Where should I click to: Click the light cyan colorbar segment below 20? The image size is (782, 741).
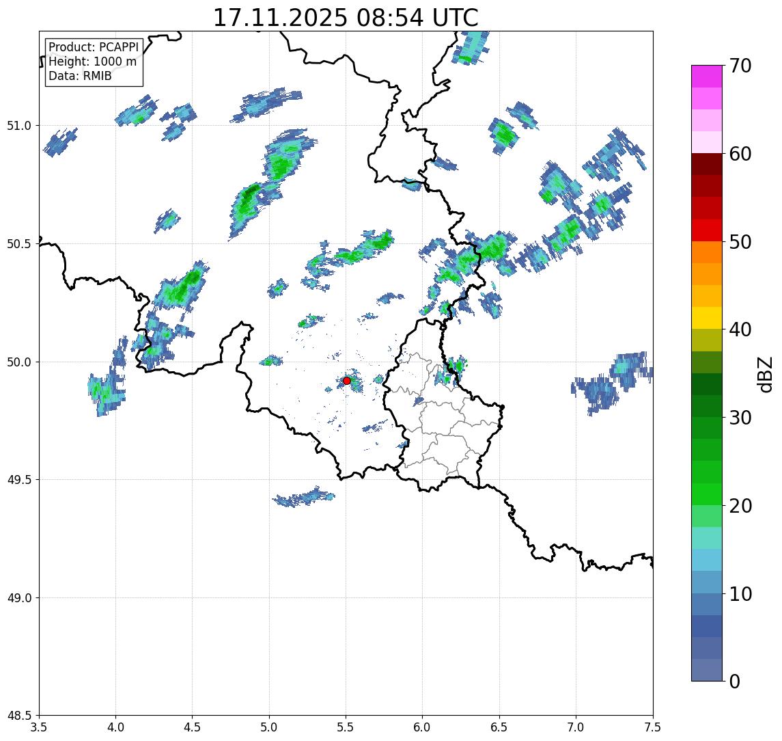click(x=707, y=538)
